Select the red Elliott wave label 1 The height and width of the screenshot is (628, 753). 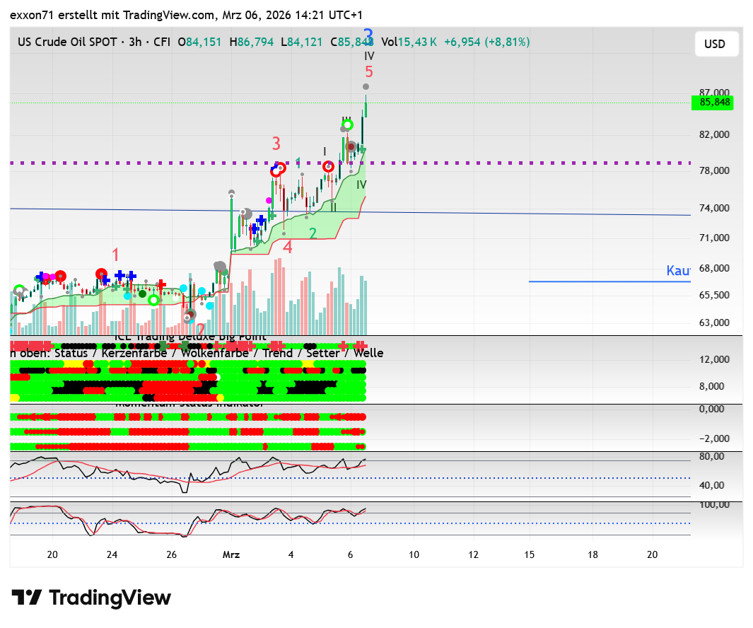(116, 255)
